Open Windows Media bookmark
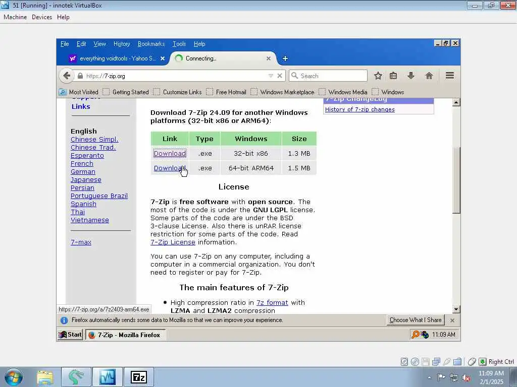517x387 pixels. pos(343,92)
